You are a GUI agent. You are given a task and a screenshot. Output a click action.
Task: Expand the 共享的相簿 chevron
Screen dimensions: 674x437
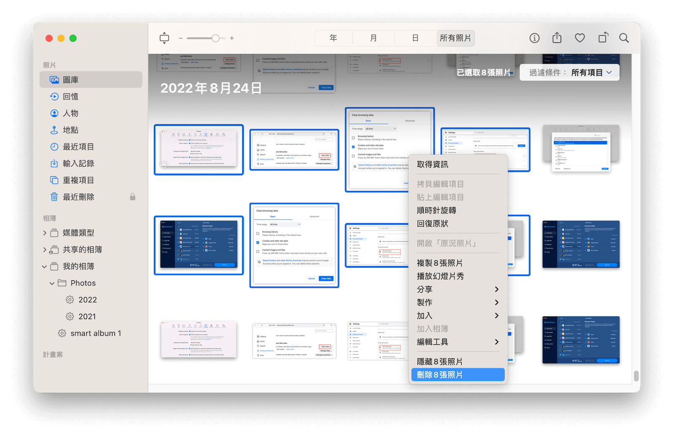click(45, 250)
